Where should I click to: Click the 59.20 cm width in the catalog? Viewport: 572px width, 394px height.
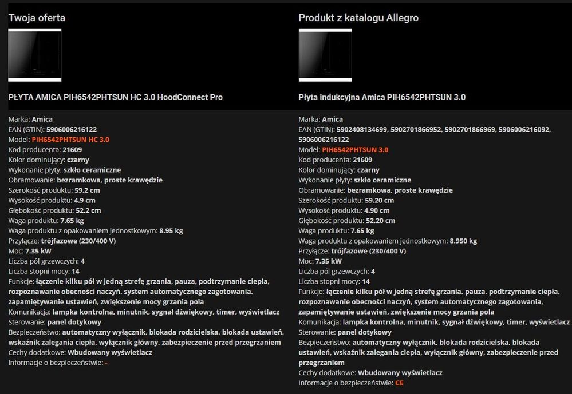(380, 201)
